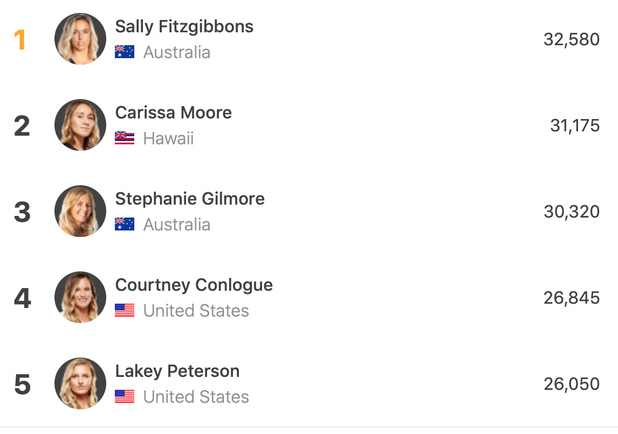Click the Australia flag beside Sally Fitzgibbons
The height and width of the screenshot is (434, 618).
125,52
